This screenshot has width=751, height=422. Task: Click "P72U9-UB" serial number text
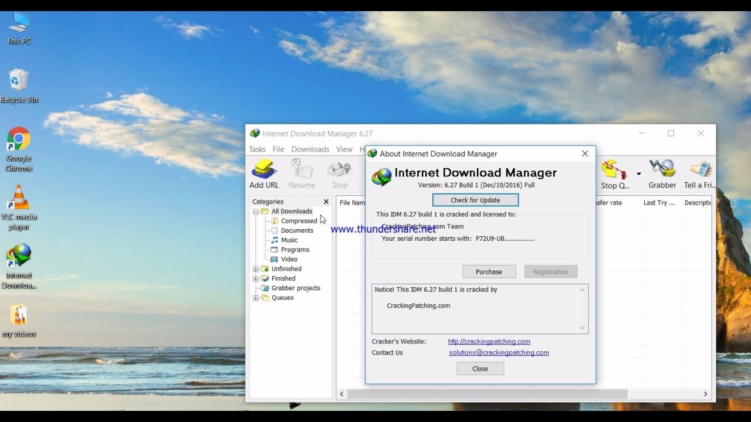490,239
